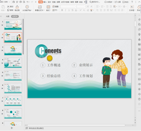The height and width of the screenshot is (131, 141).
Task: Decrease the list indent level
Action: 107,6
